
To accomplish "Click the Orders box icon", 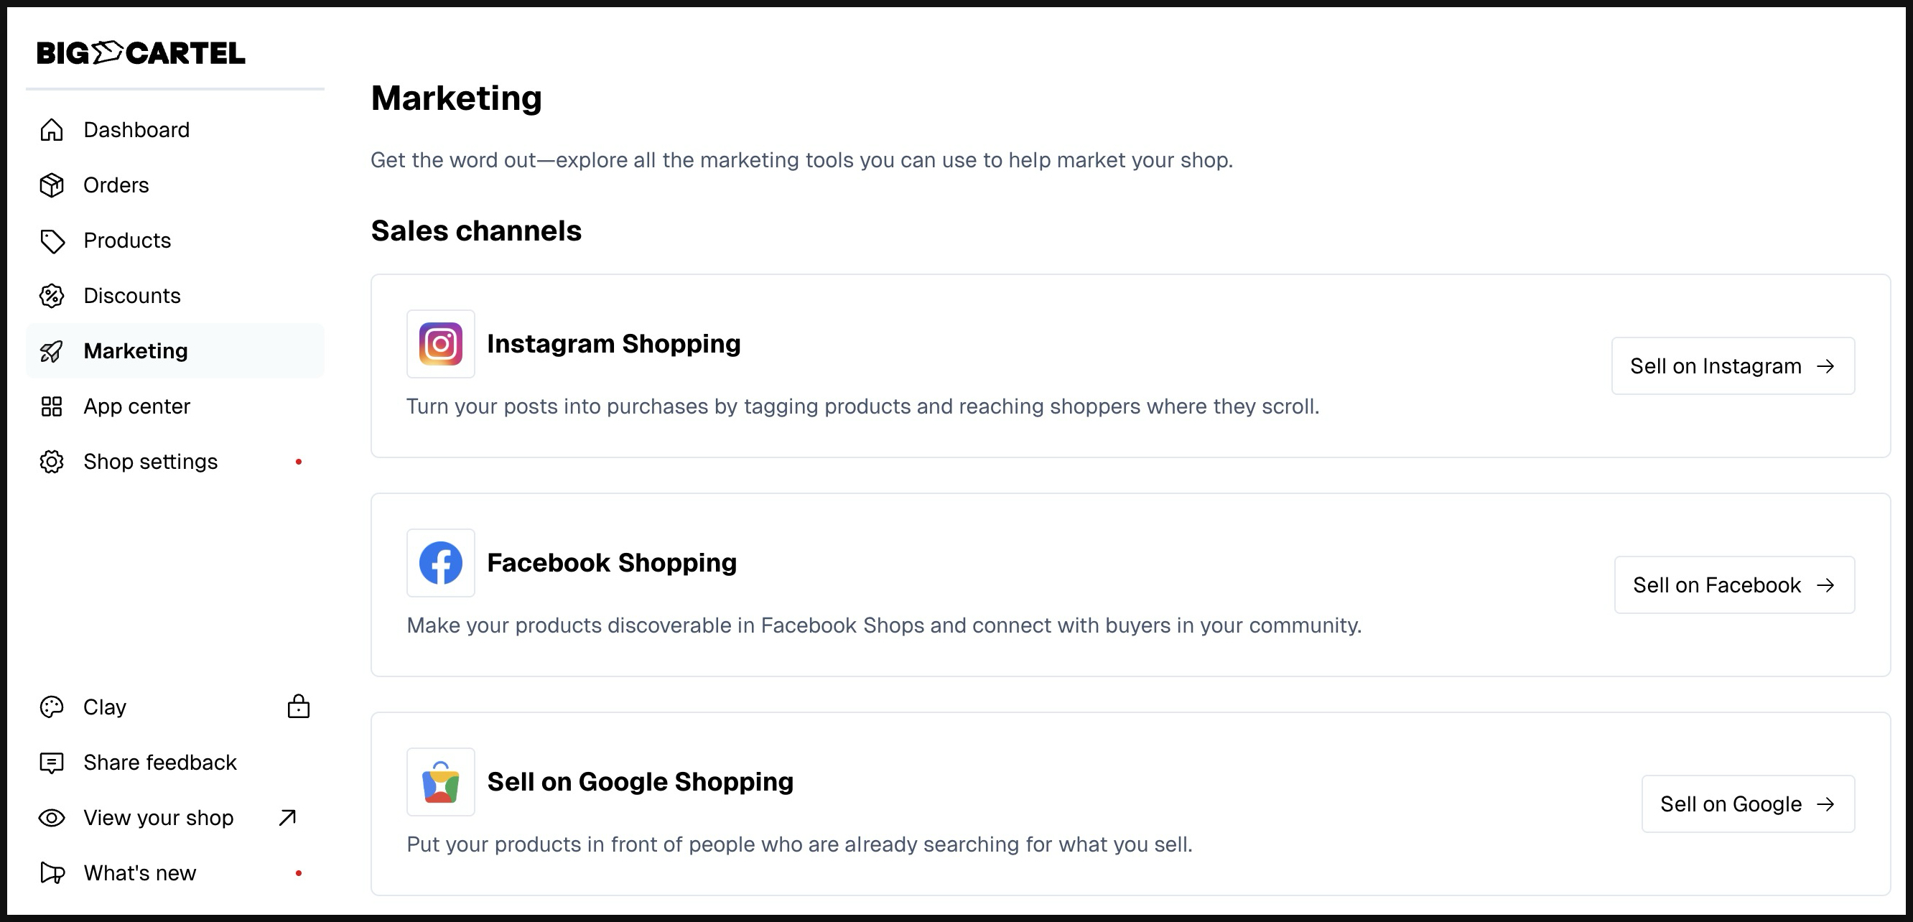I will coord(51,185).
